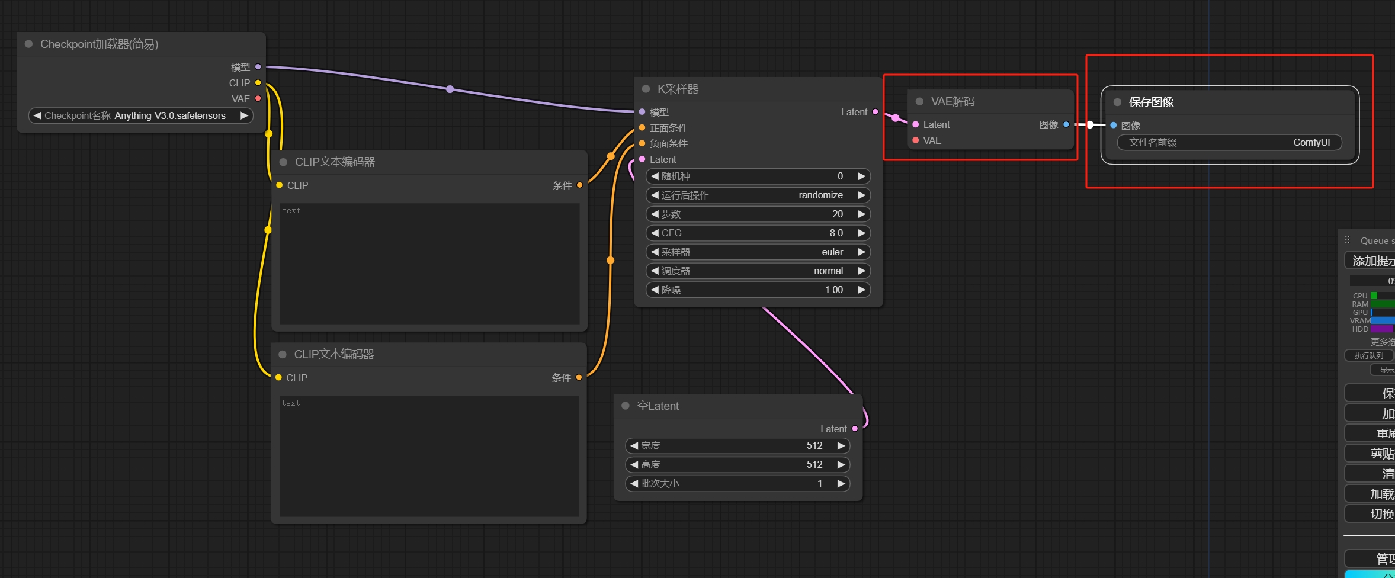
Task: Click the 切换 button in the side panel
Action: point(1370,514)
